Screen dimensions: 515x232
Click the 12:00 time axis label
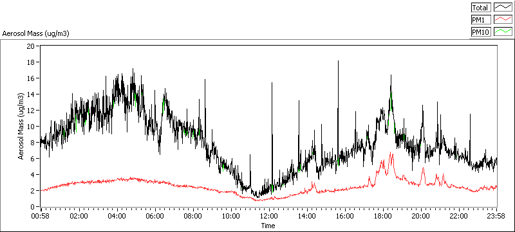coord(269,216)
